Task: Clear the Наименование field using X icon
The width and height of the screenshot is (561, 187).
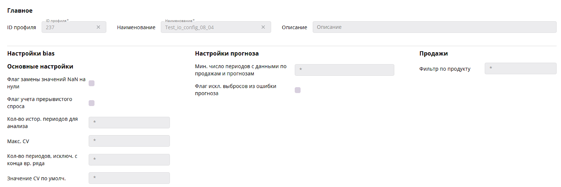Action: click(263, 27)
